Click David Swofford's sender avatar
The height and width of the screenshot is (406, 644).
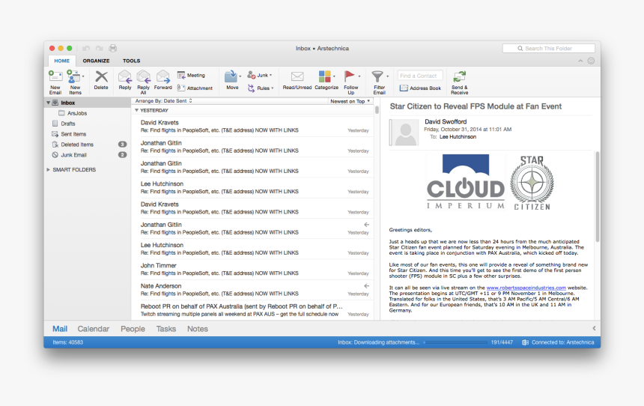[404, 133]
